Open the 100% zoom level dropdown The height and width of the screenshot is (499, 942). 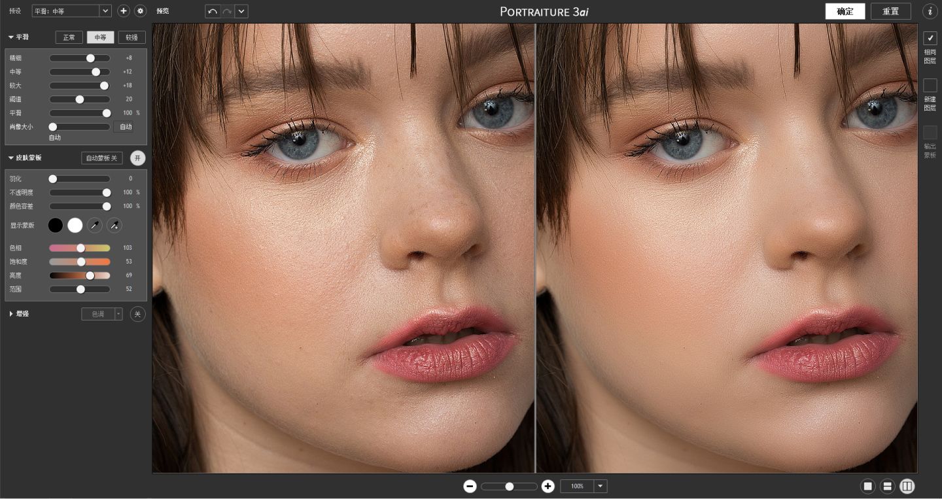[601, 487]
